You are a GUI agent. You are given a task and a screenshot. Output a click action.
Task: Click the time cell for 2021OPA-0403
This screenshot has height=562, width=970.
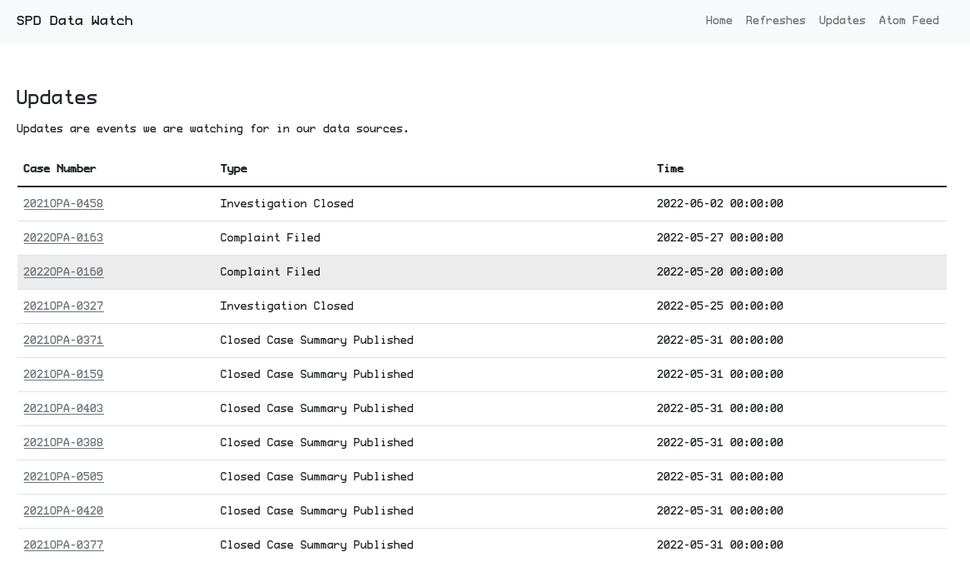719,408
